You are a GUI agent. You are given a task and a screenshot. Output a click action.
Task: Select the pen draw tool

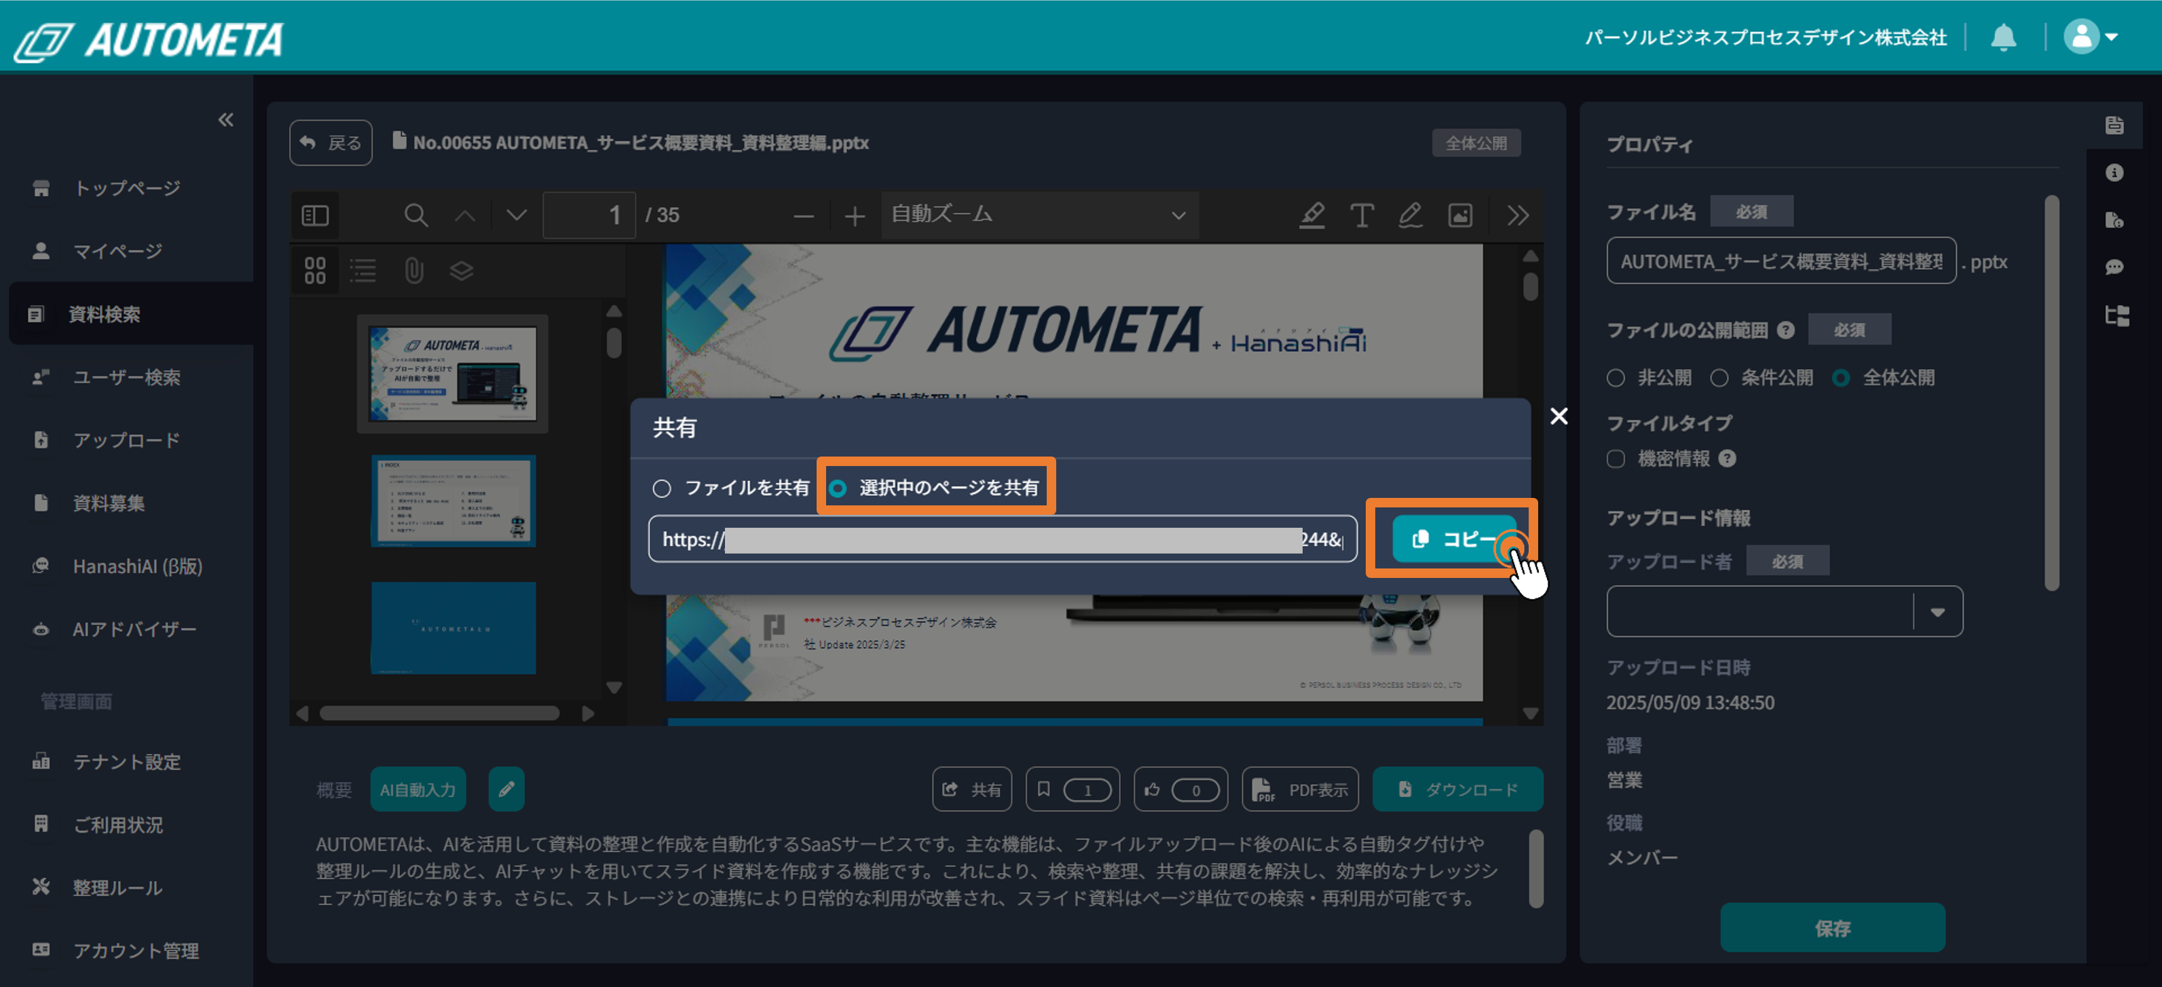pyautogui.click(x=1410, y=216)
